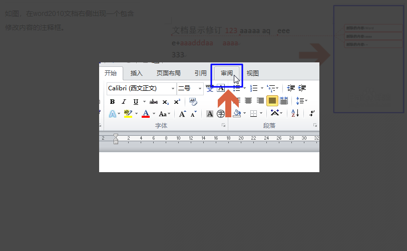The width and height of the screenshot is (407, 251).
Task: Open the highlight color dropdown arrow
Action: pyautogui.click(x=136, y=114)
